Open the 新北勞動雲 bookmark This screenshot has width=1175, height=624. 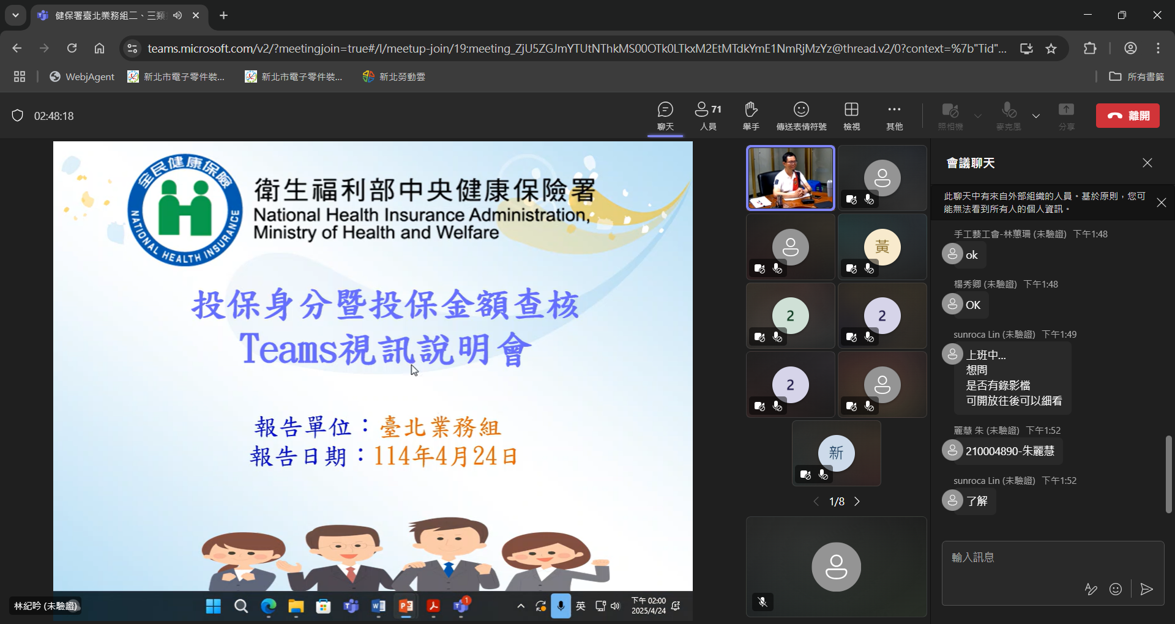(394, 76)
